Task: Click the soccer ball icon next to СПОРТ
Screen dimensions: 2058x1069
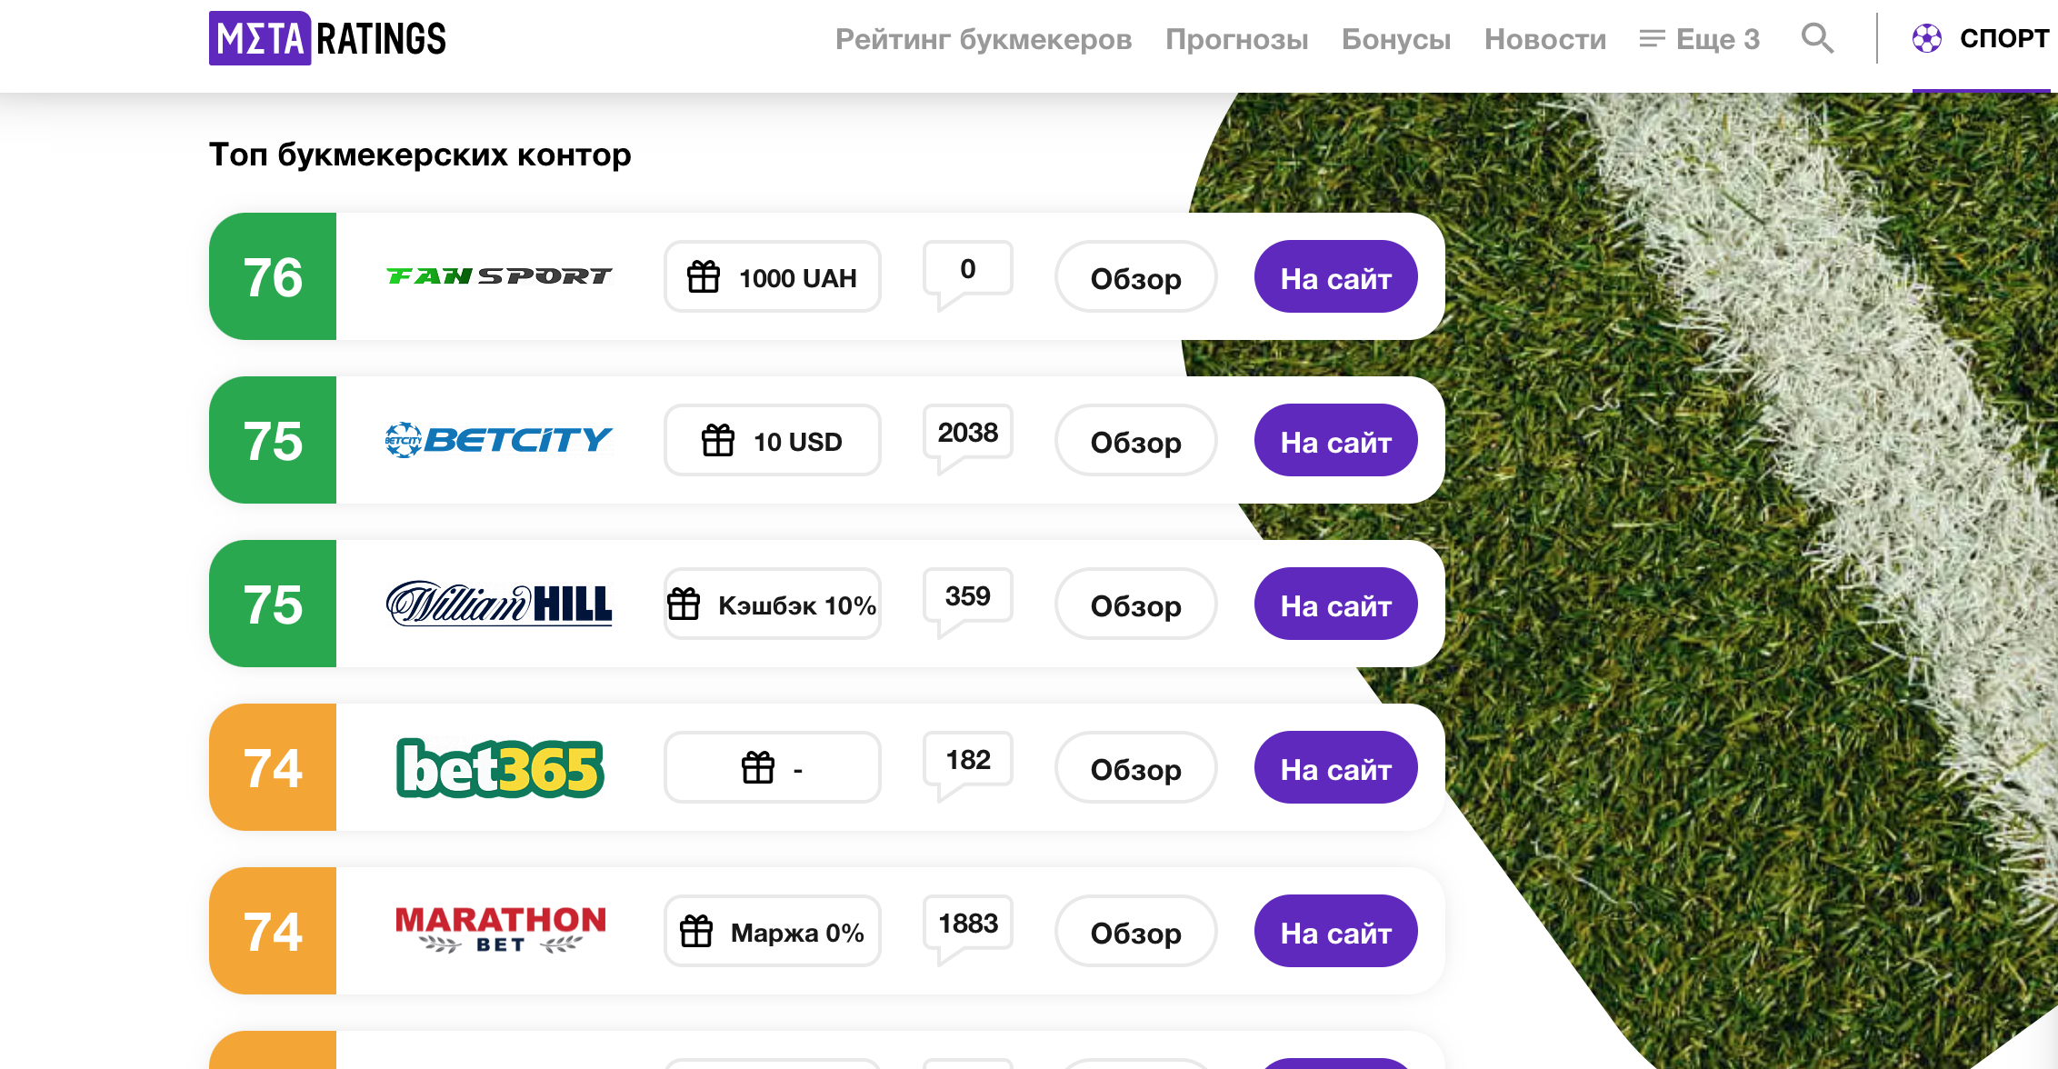Action: click(x=1926, y=38)
